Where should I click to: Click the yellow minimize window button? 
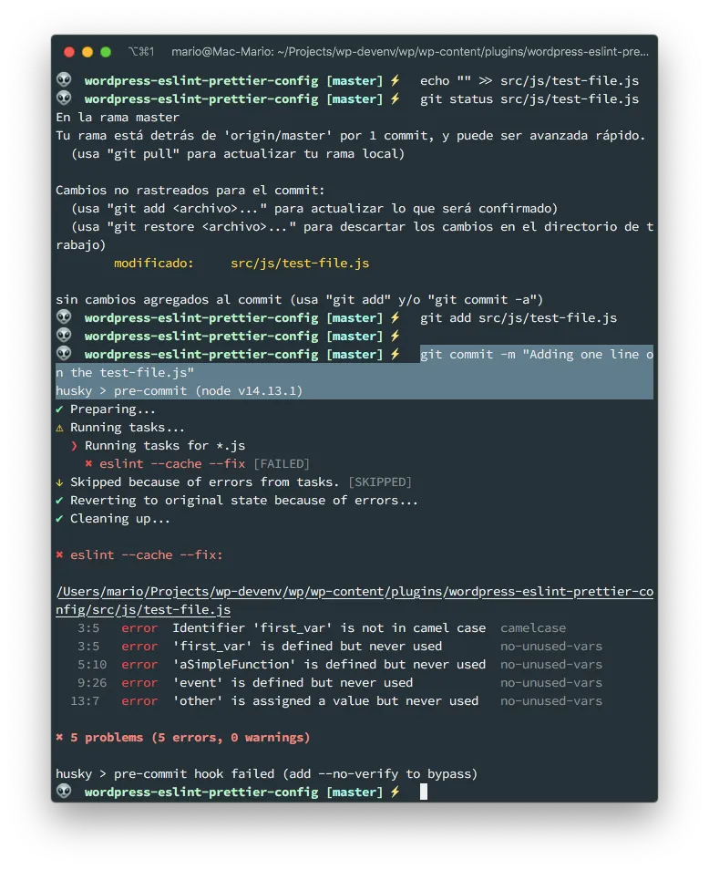click(87, 52)
